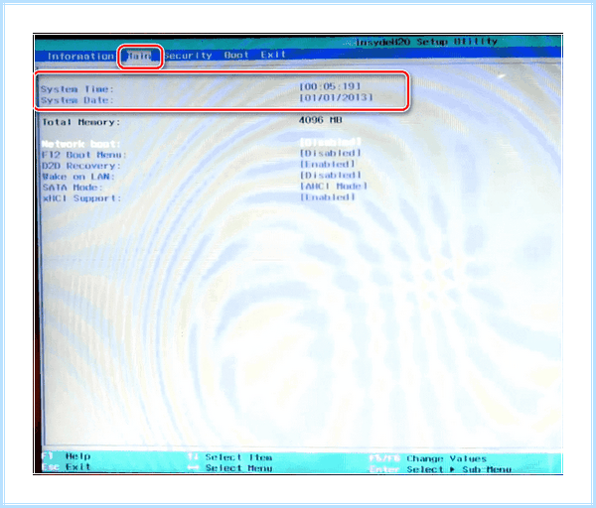Screen dimensions: 596x508
Task: Toggle the Wake on LAN Disabled value
Action: (x=330, y=175)
